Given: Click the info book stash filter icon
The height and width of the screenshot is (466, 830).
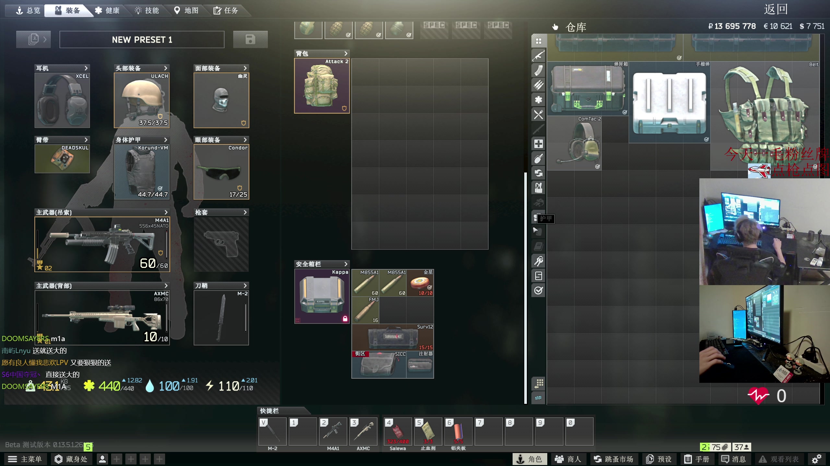Looking at the screenshot, I should tap(539, 246).
